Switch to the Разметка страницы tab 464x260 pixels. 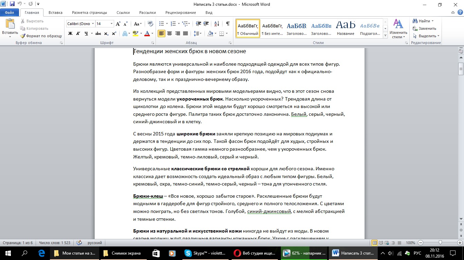tap(89, 13)
